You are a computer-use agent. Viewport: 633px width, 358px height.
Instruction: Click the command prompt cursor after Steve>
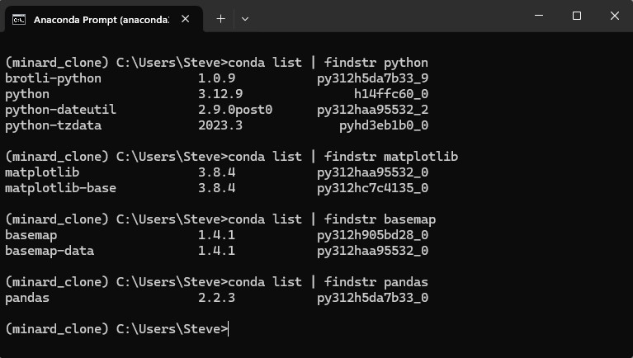click(x=229, y=329)
